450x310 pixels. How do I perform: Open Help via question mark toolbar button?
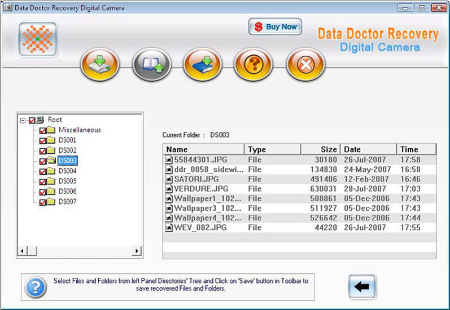pyautogui.click(x=254, y=64)
